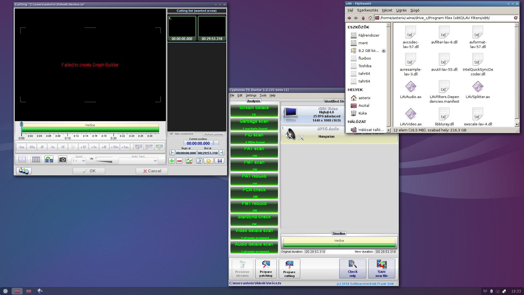Click the filmstrip with red X icon
524x295 pixels.
pos(139,147)
